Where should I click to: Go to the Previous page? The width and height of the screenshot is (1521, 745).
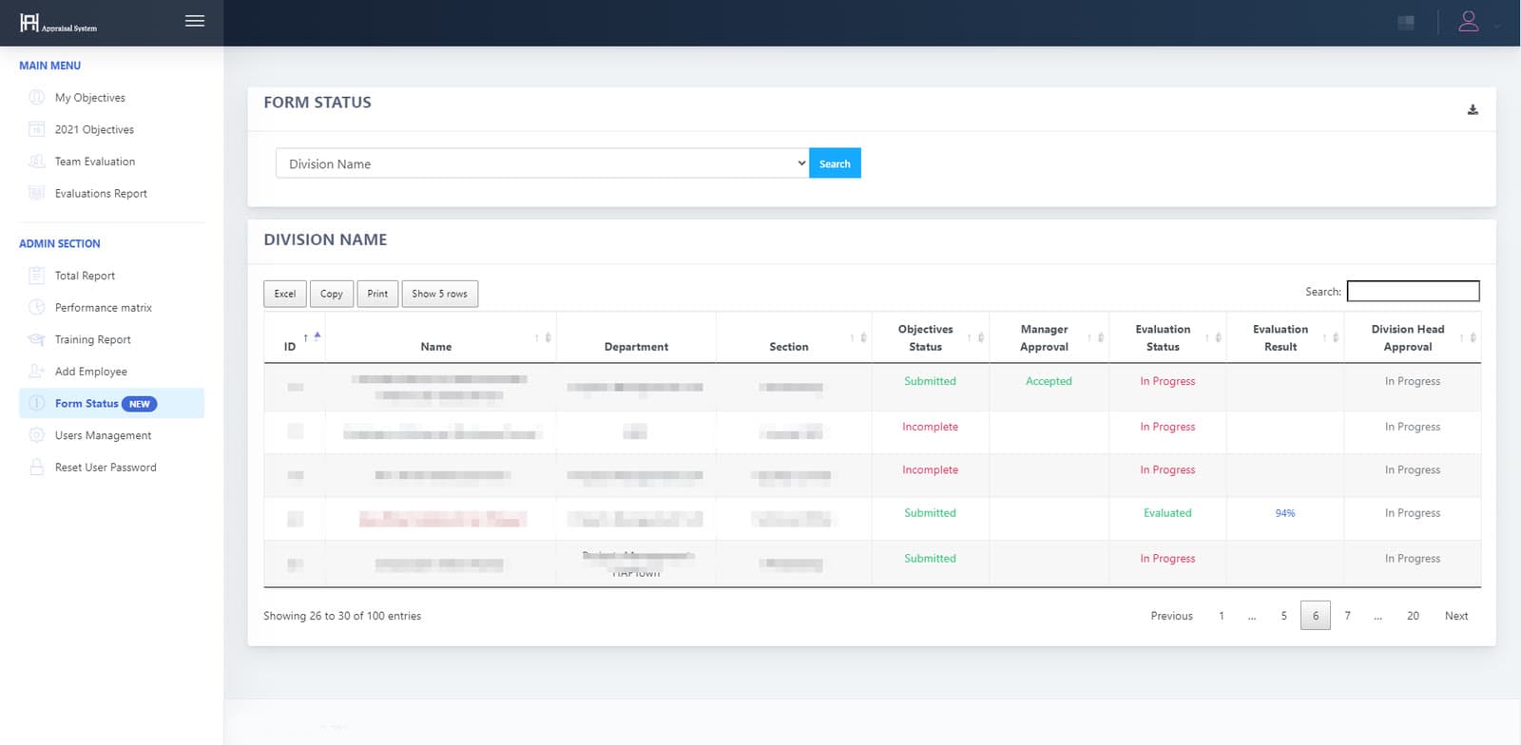pyautogui.click(x=1171, y=616)
